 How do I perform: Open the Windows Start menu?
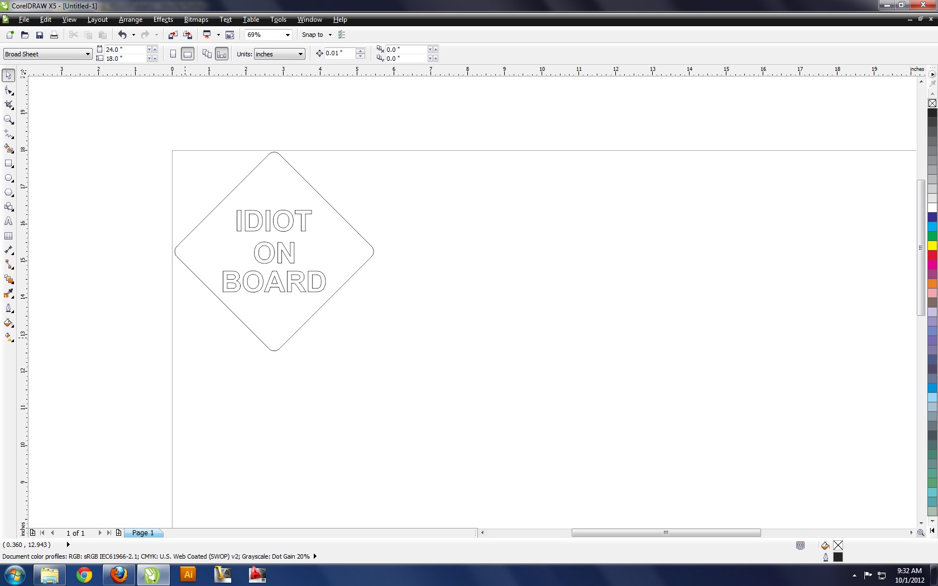(15, 575)
